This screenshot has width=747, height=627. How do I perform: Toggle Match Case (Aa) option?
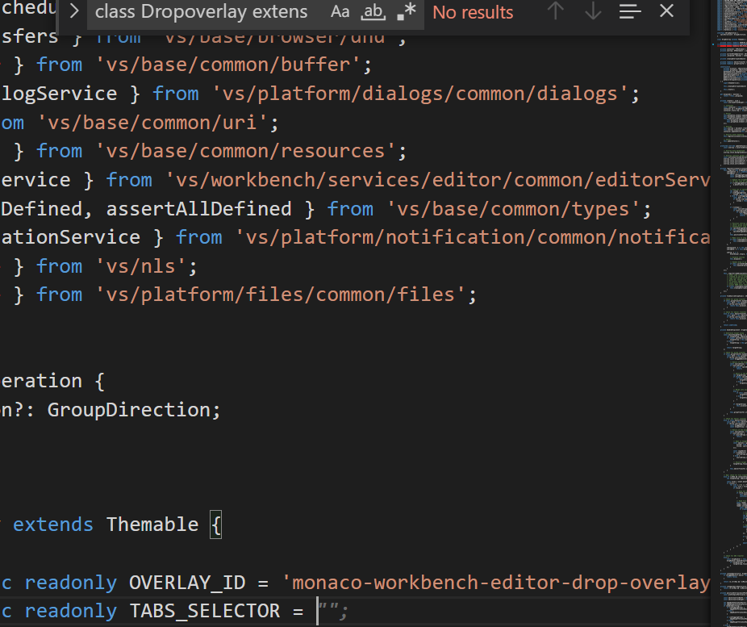(x=340, y=11)
